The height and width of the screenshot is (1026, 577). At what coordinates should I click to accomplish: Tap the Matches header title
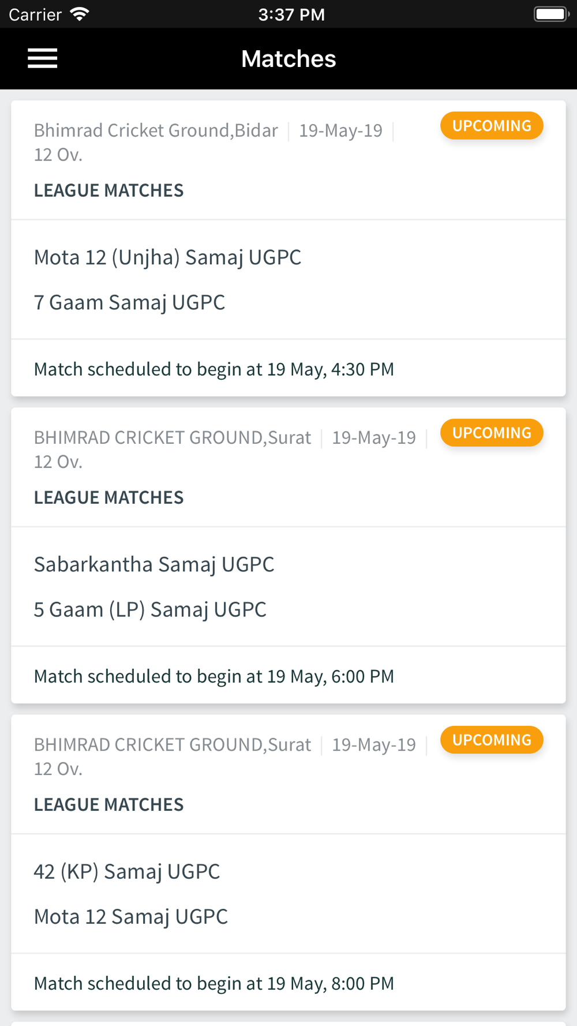pos(288,59)
